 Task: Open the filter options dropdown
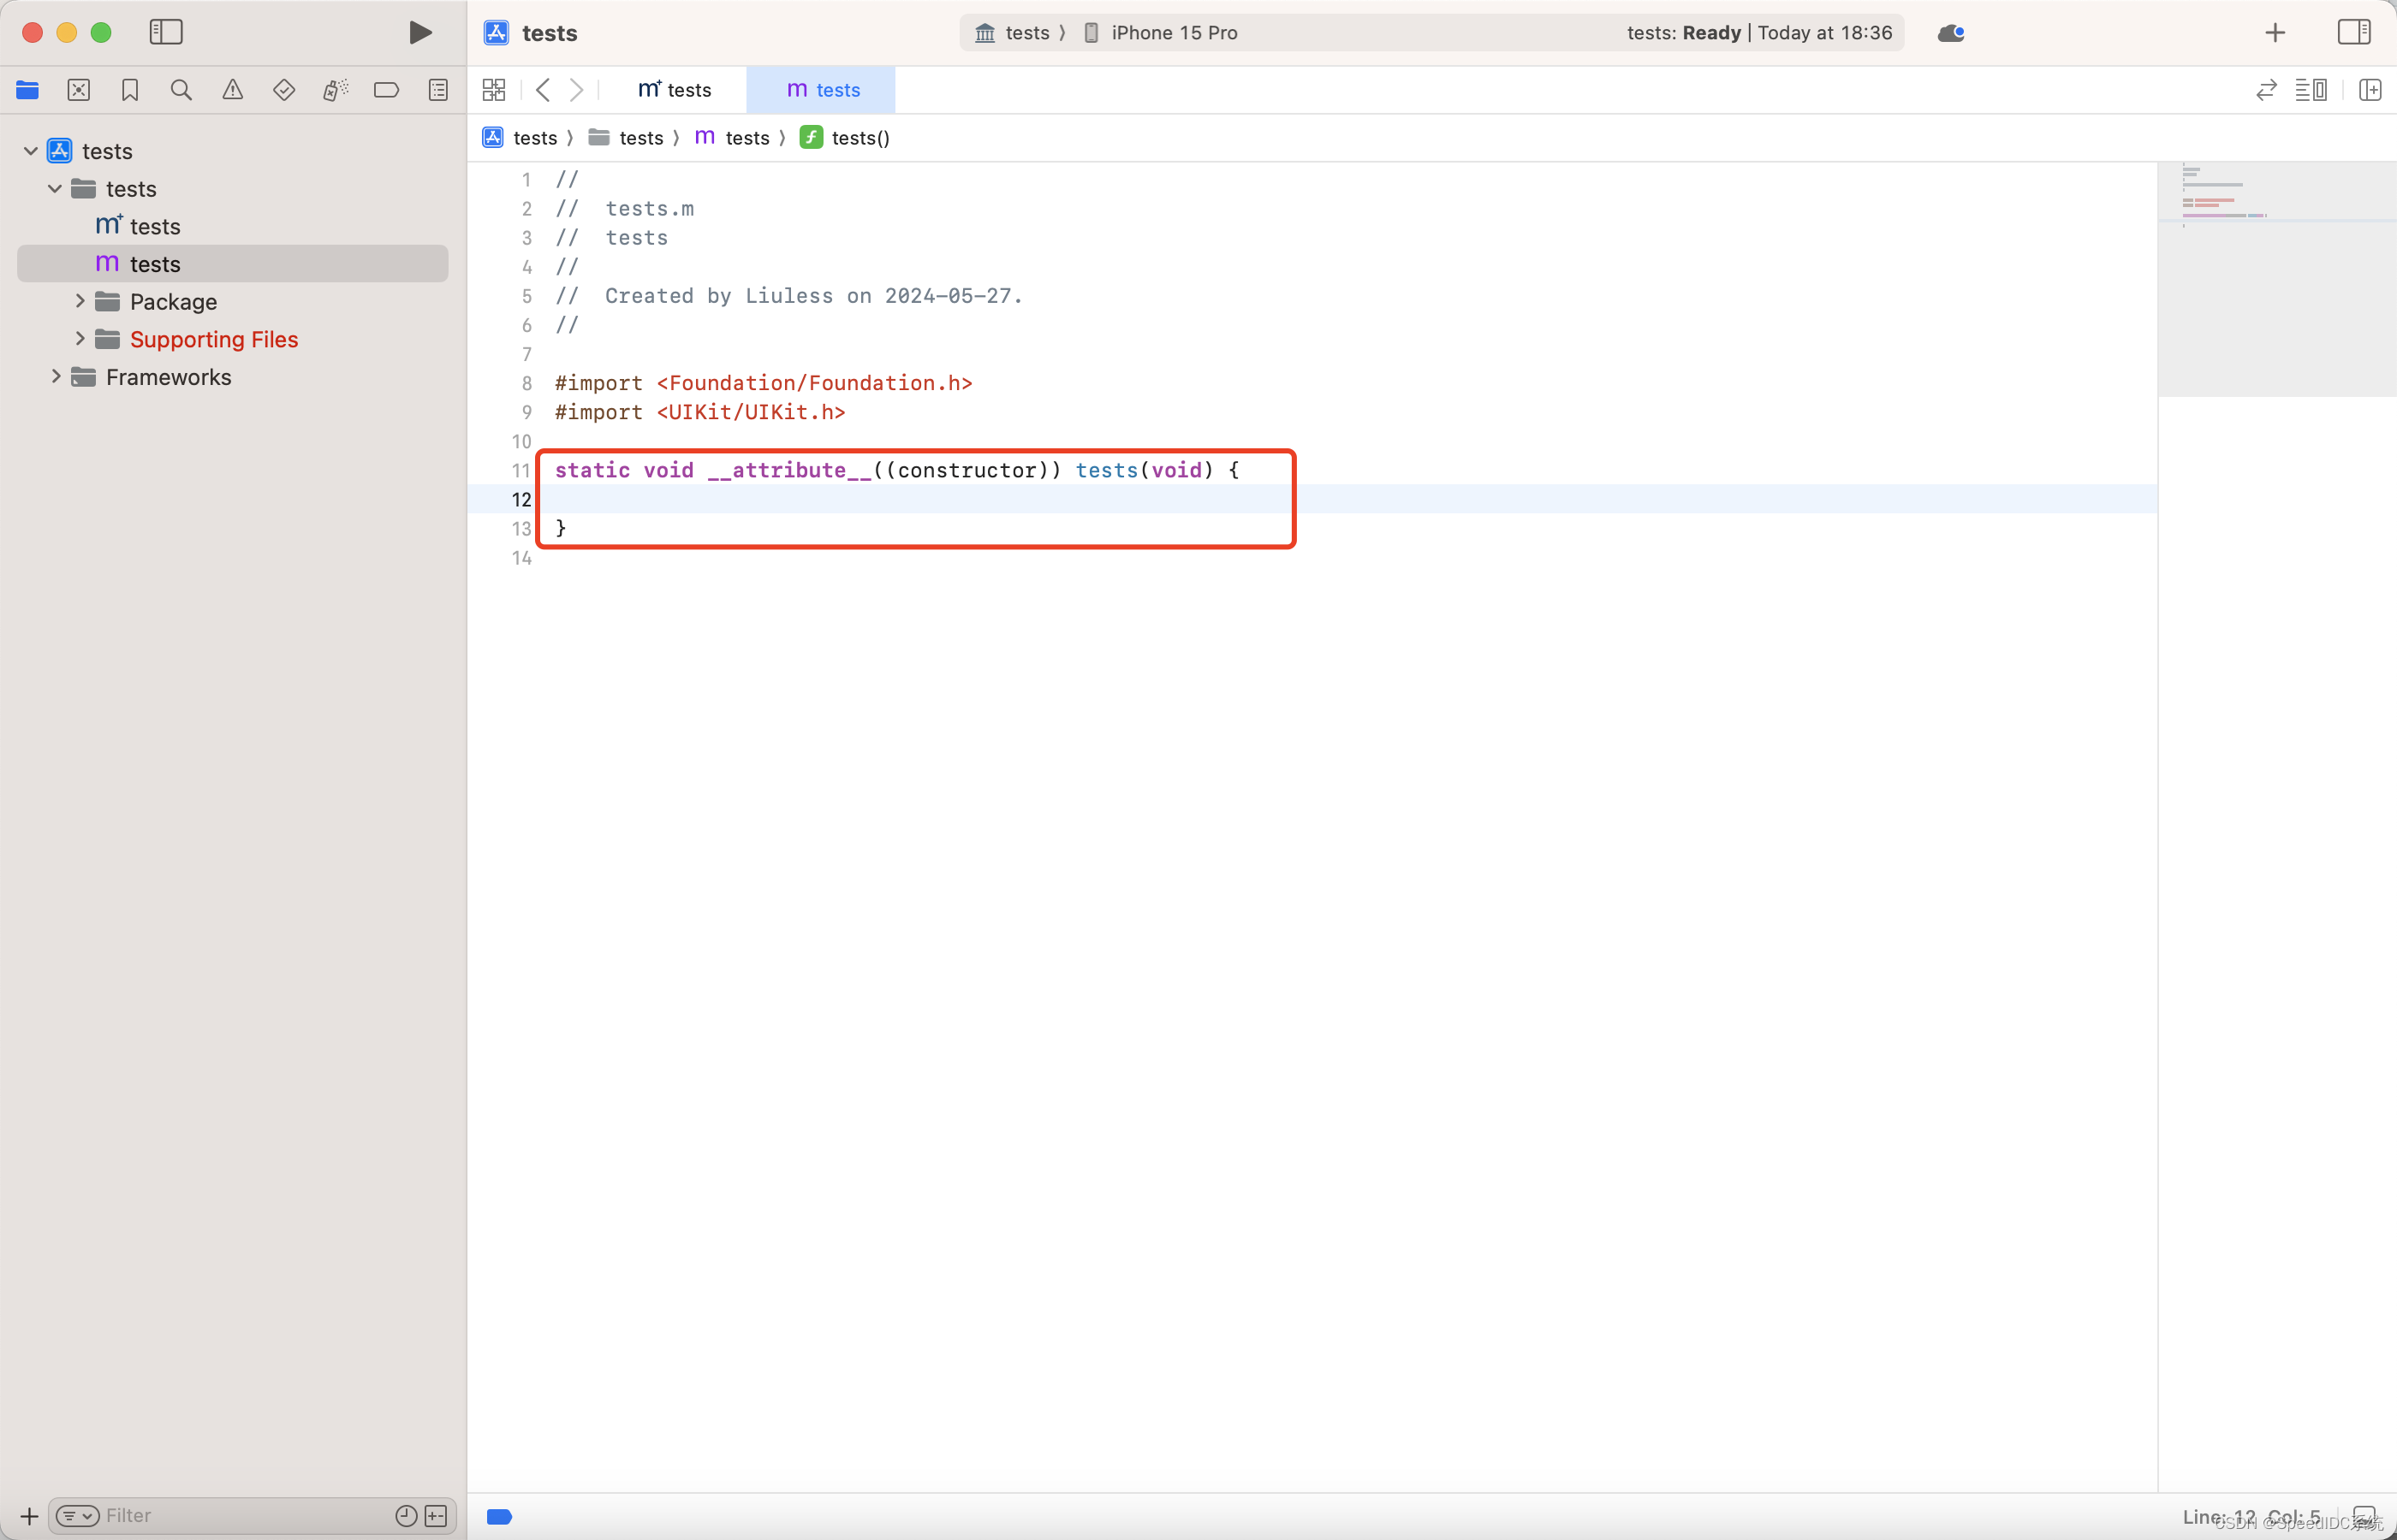(77, 1516)
